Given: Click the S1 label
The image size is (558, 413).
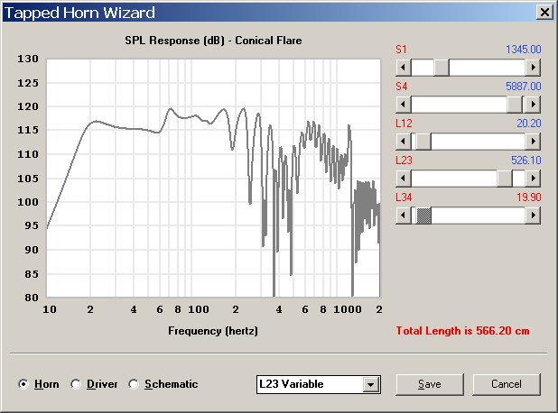Looking at the screenshot, I should point(402,50).
